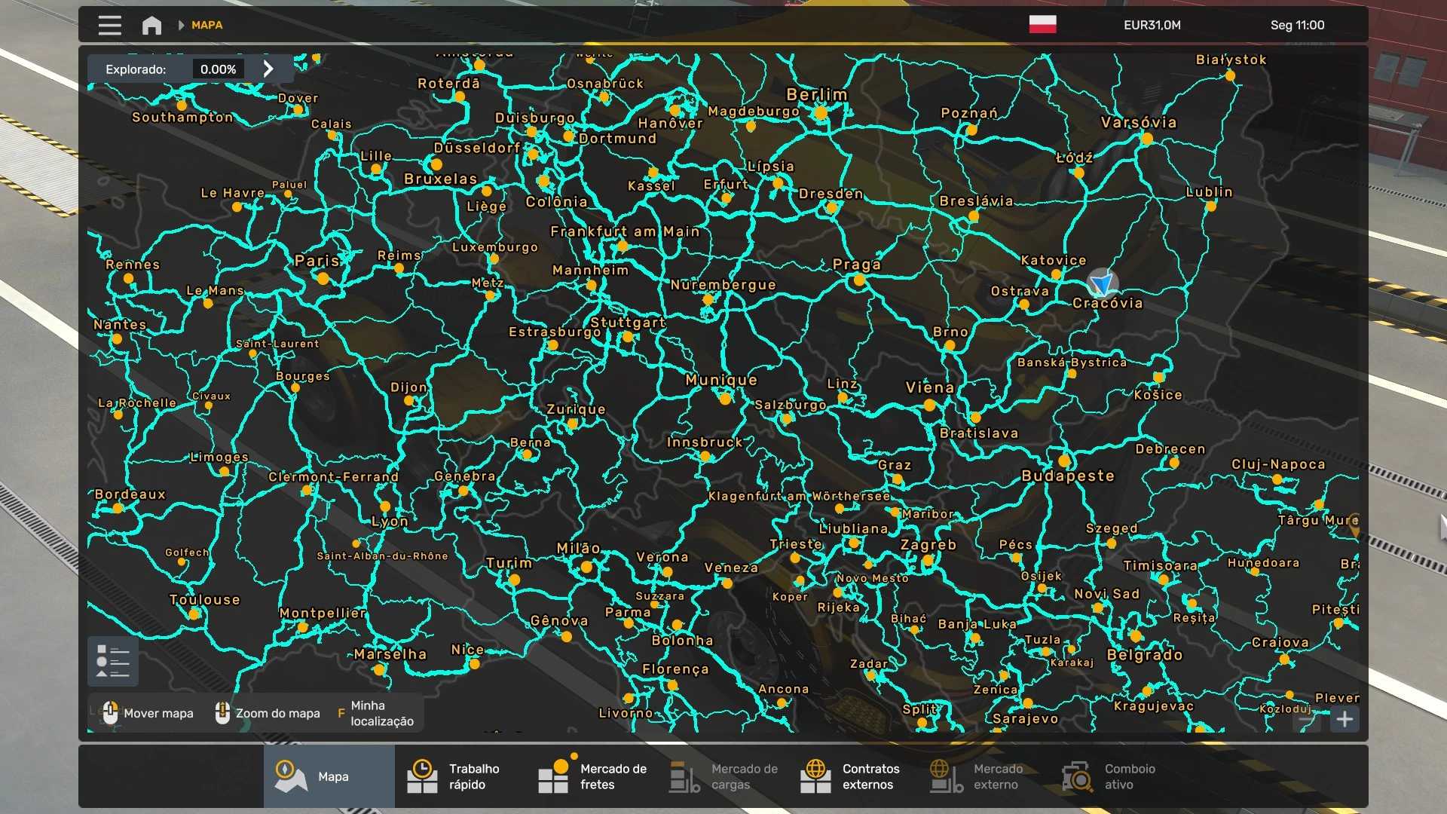Open Trabalho rápido tab
Viewport: 1447px width, 814px height.
(460, 776)
